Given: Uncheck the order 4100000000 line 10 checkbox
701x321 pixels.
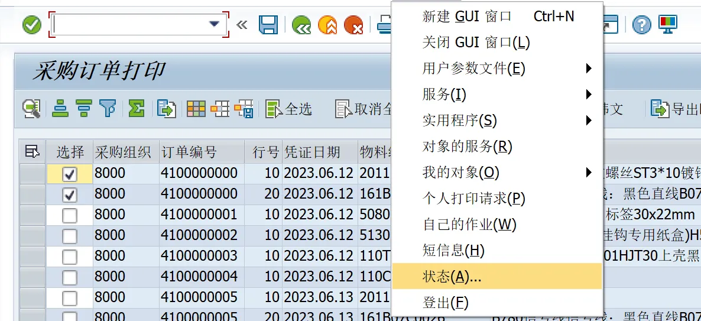Looking at the screenshot, I should (70, 174).
